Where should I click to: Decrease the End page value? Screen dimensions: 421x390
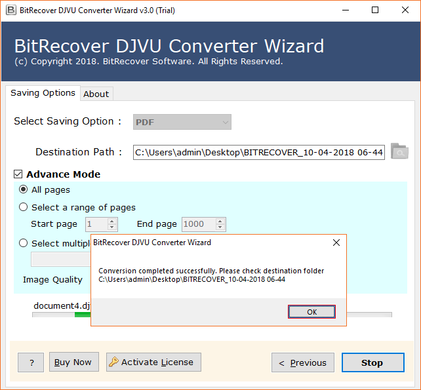tap(220, 227)
